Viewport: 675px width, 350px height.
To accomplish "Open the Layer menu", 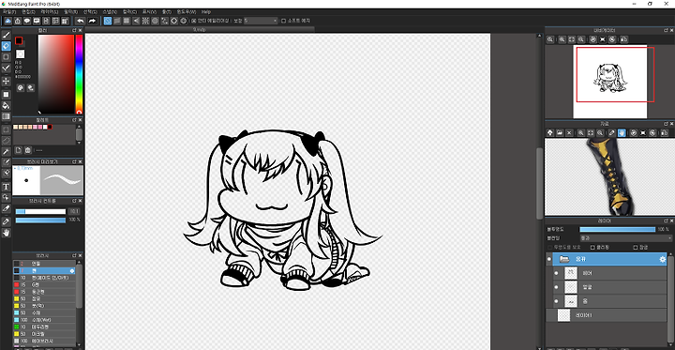I will pyautogui.click(x=49, y=11).
